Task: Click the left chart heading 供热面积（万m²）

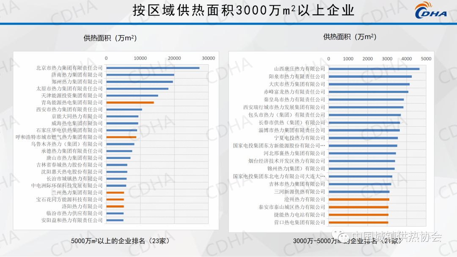Action: 110,38
